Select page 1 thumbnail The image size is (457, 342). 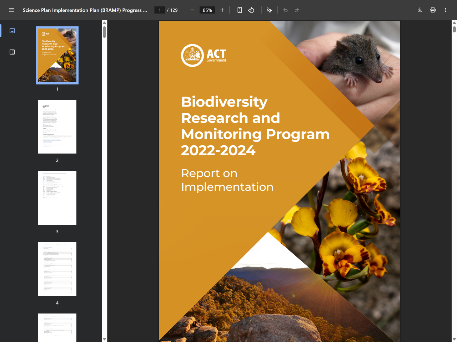tap(57, 55)
